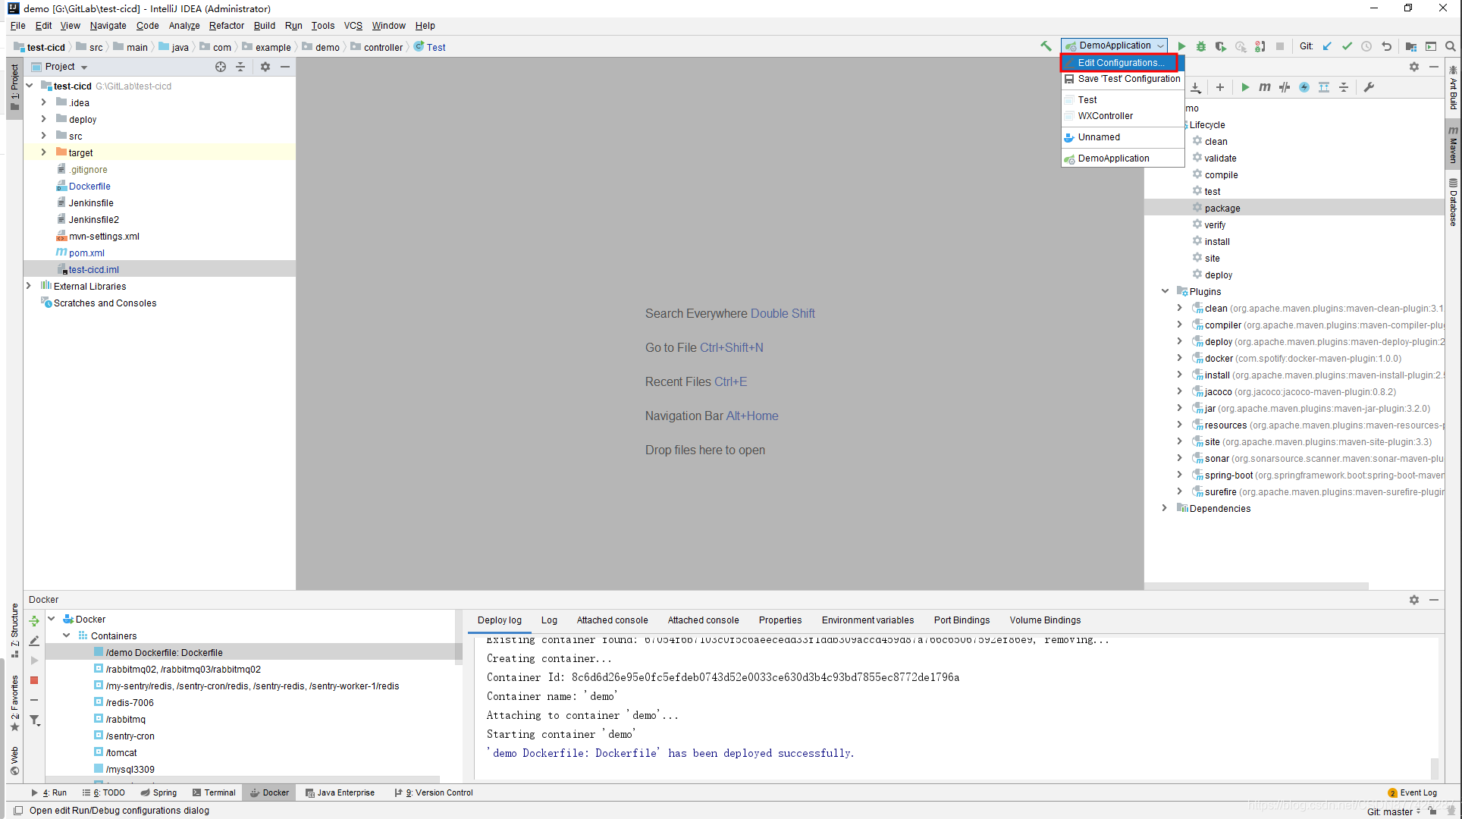Open Project Structure from the main toolbar
Image resolution: width=1462 pixels, height=819 pixels.
(1410, 46)
